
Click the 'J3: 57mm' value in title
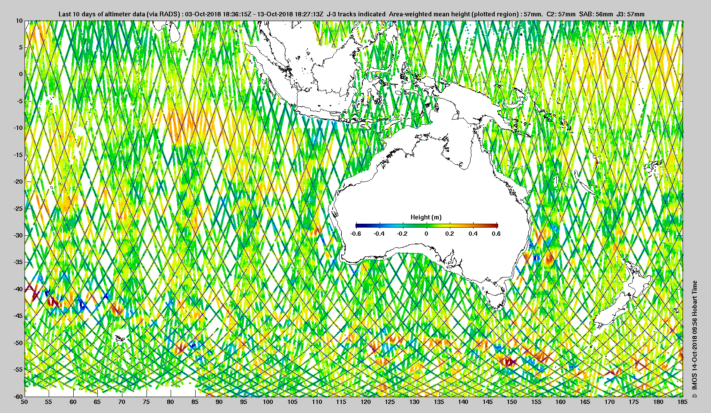point(630,14)
